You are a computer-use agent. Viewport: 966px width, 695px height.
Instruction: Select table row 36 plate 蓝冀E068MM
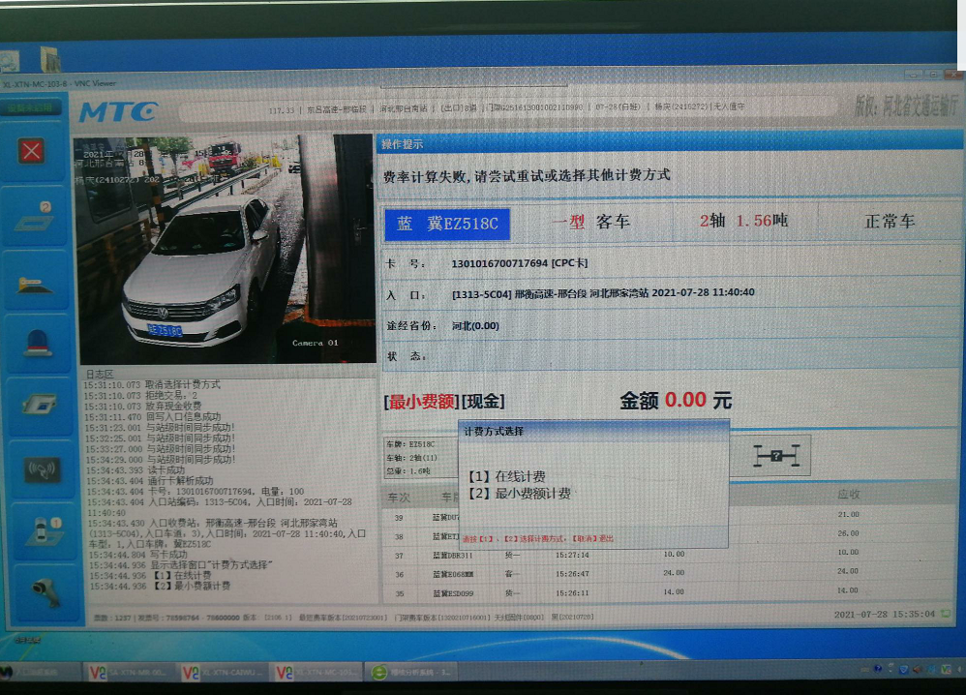(x=453, y=575)
